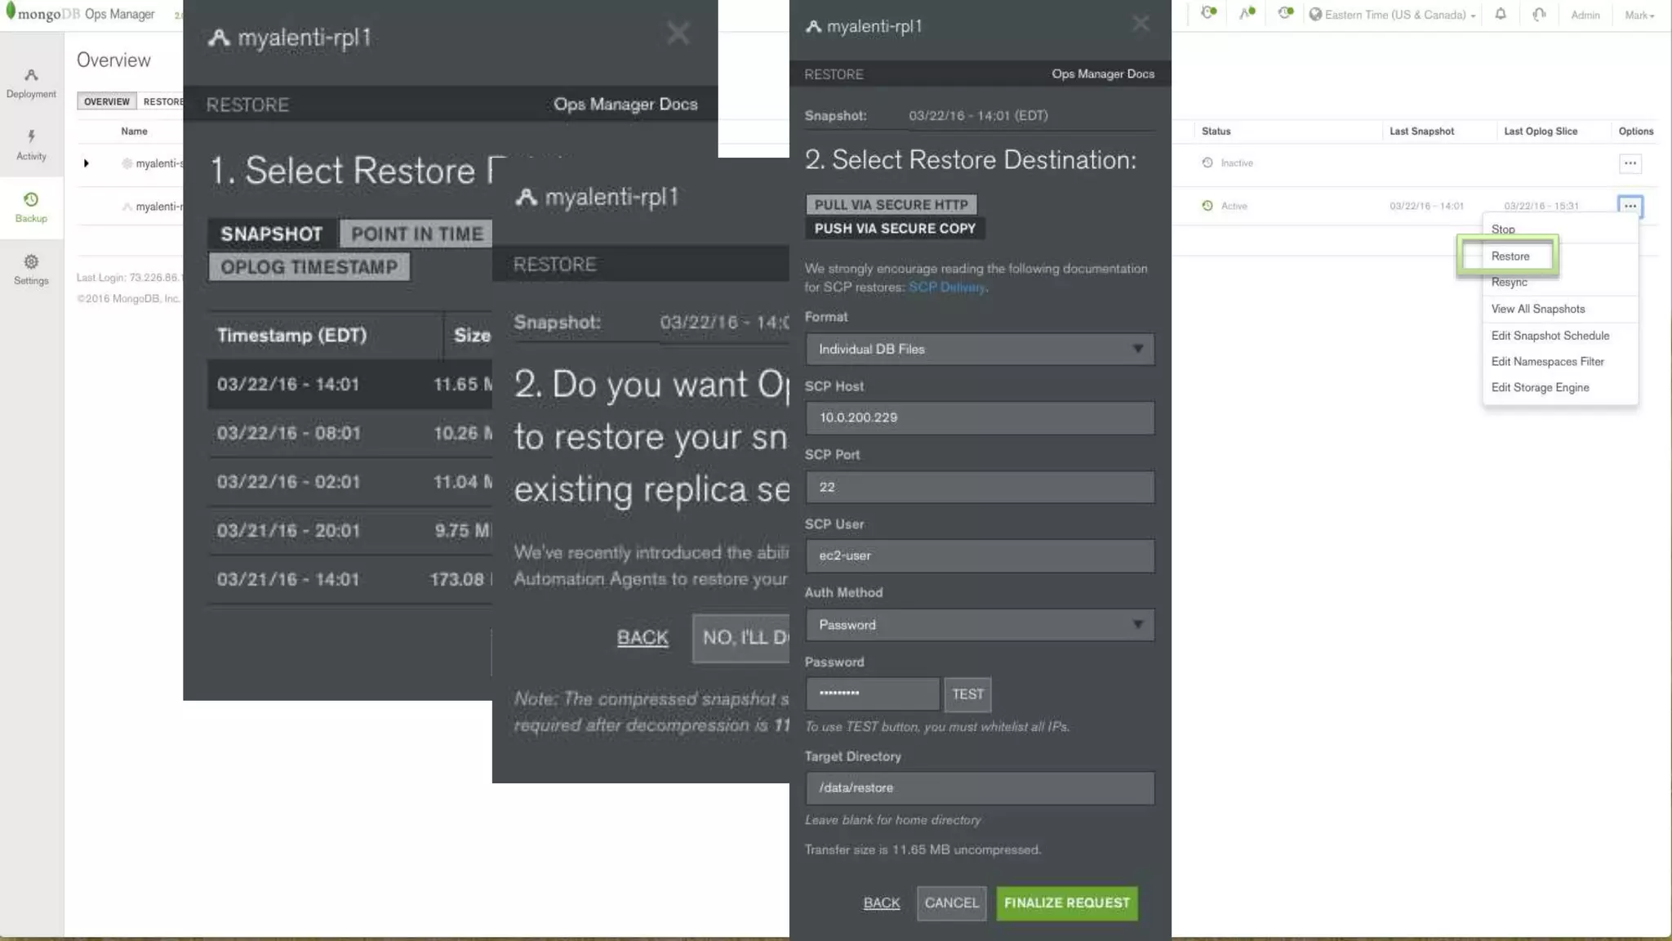Choose OPLOG TIMESTAMP restore type
Viewport: 1672px width, 941px height.
[309, 267]
